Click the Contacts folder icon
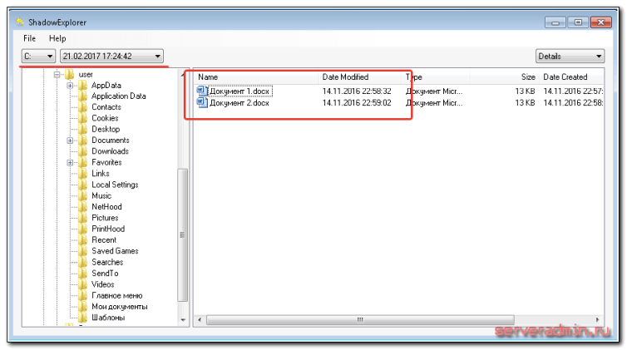This screenshot has height=350, width=627. point(83,107)
